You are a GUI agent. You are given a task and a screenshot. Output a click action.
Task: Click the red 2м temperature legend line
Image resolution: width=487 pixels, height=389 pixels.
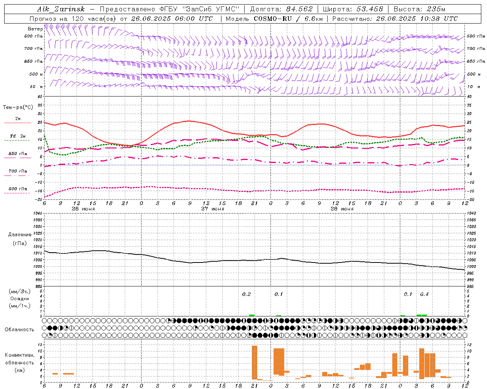[x=18, y=123]
